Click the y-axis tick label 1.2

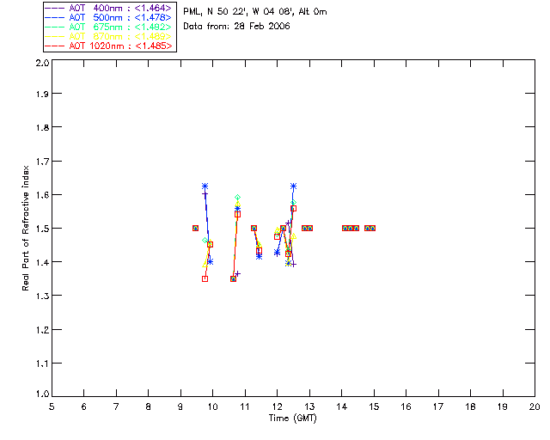(42, 330)
